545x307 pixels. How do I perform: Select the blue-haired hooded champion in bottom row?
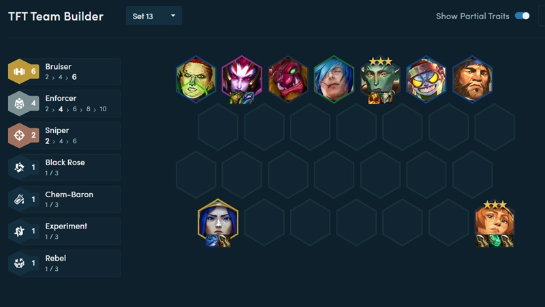coord(218,223)
